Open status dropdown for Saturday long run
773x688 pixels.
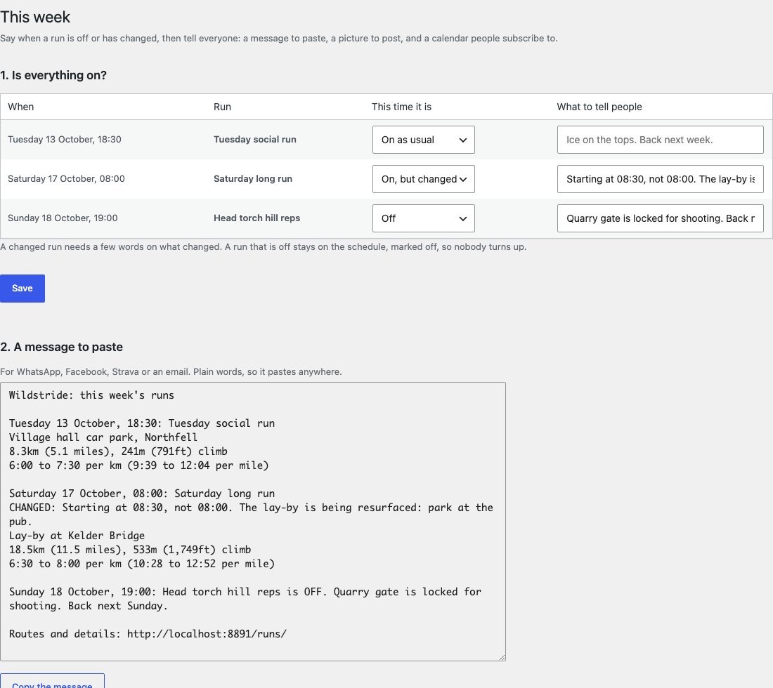pyautogui.click(x=424, y=179)
